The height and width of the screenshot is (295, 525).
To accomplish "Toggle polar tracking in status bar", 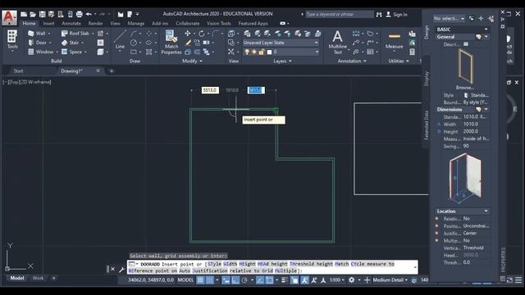I will pyautogui.click(x=244, y=280).
